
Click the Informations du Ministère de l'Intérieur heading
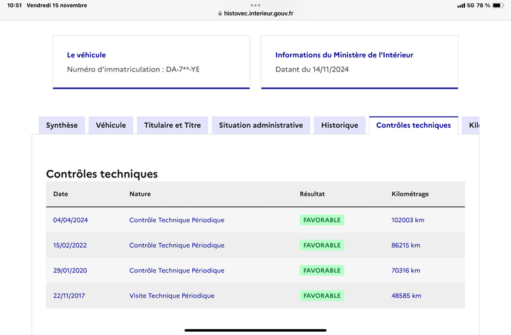(x=344, y=55)
